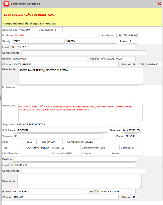Click the destination Cidade field showing PINHAIS
This screenshot has width=163, height=205.
65,197
